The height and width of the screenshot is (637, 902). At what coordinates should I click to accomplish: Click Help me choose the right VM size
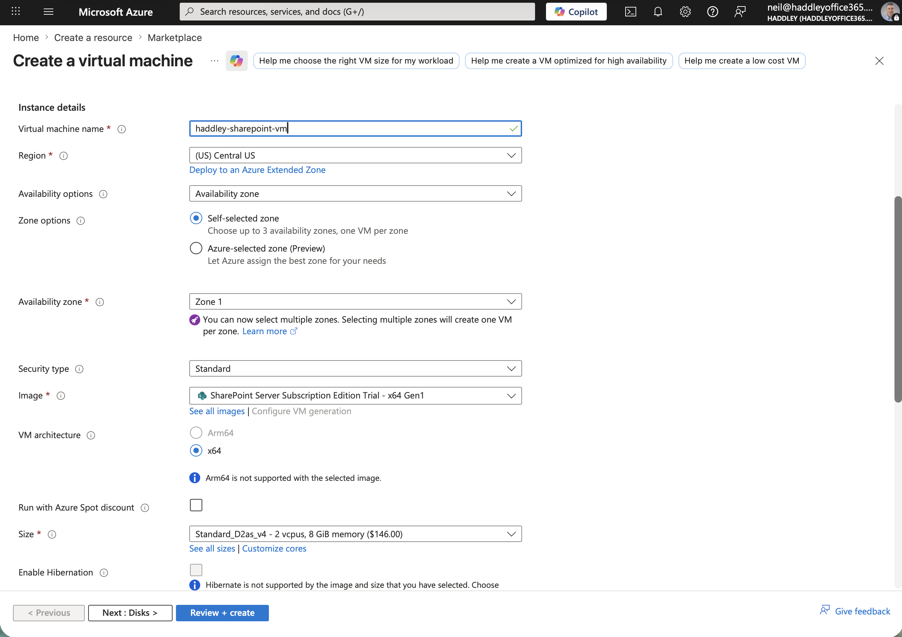tap(356, 61)
